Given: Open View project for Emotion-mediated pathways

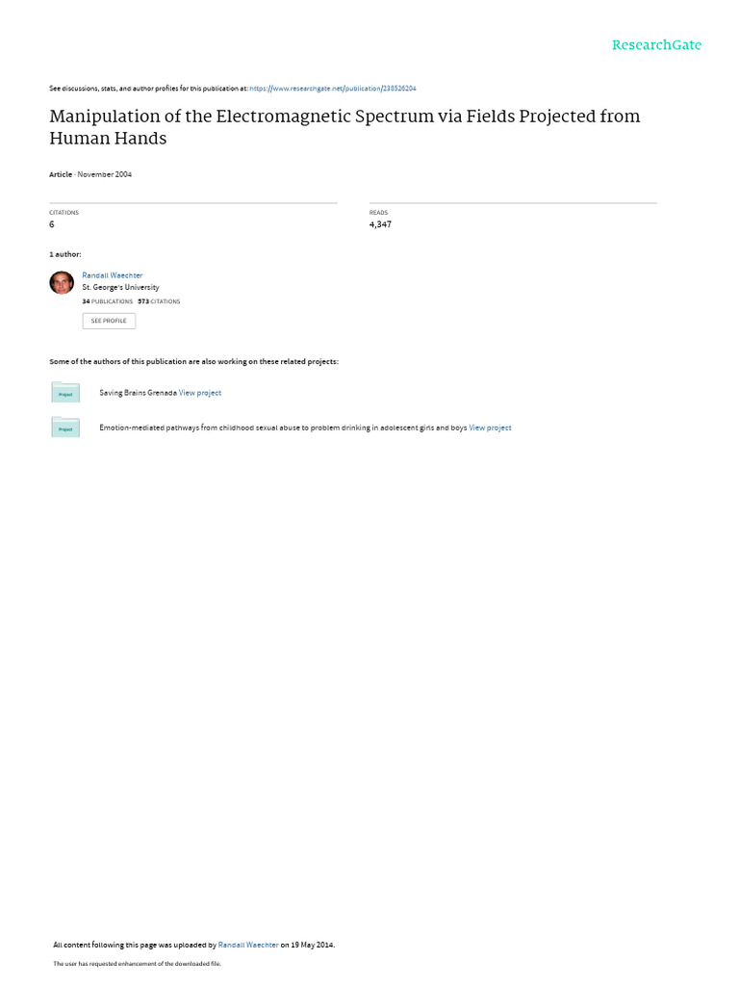Looking at the screenshot, I should [490, 428].
